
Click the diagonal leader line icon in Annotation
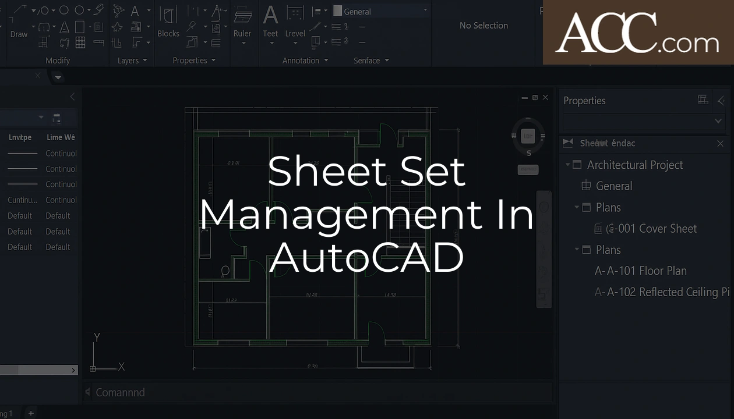[315, 27]
